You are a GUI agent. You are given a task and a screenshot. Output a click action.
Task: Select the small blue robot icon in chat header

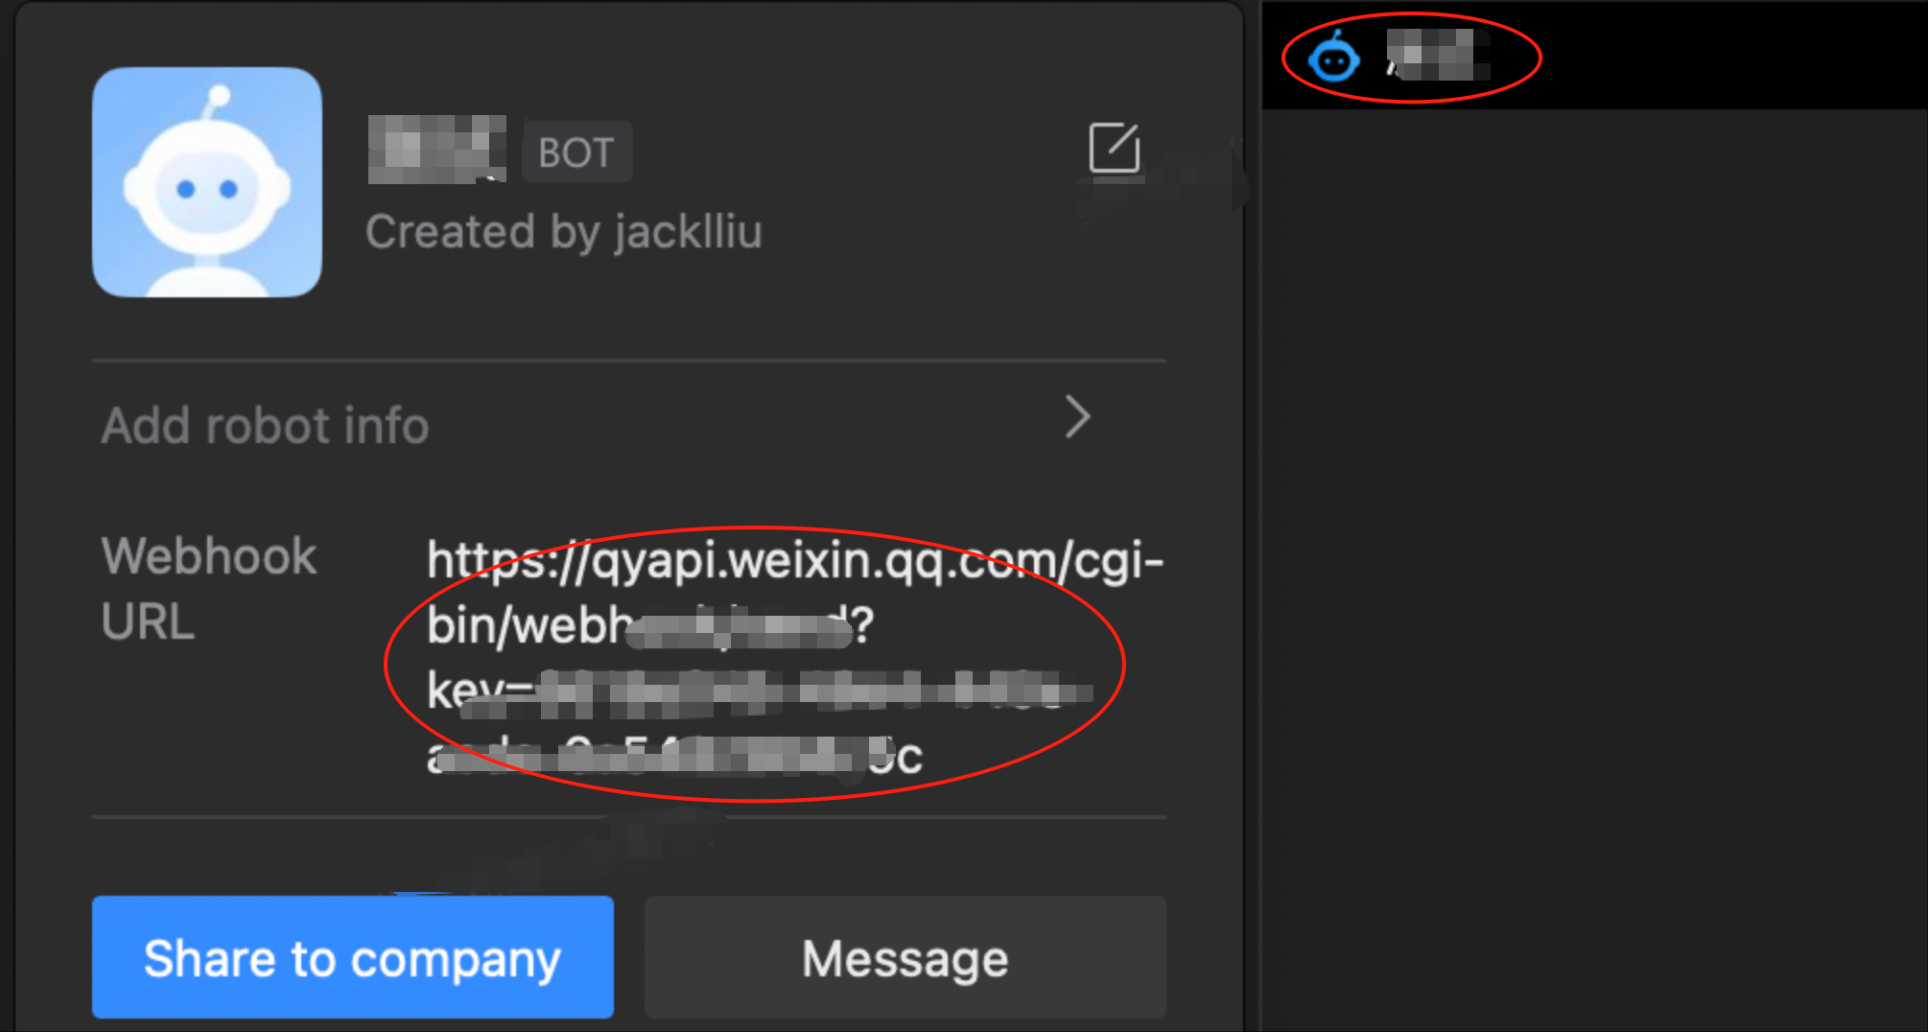point(1333,58)
